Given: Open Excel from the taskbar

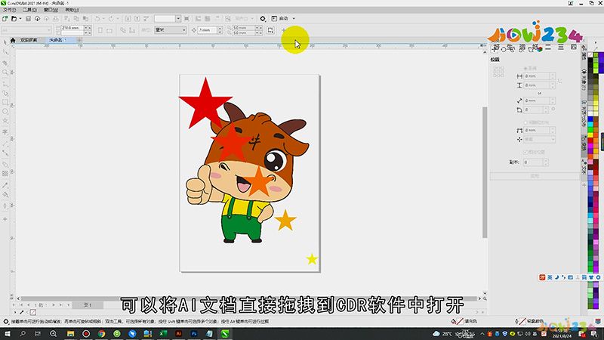Looking at the screenshot, I should pos(163,334).
